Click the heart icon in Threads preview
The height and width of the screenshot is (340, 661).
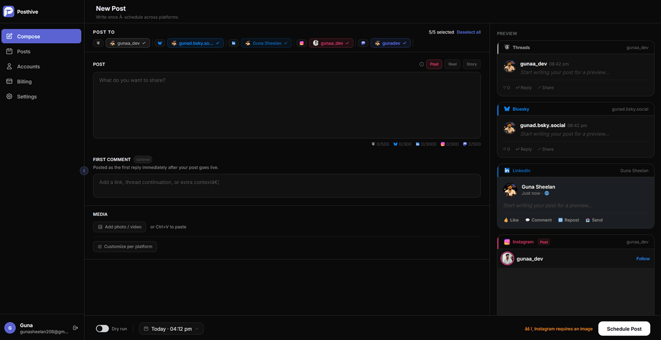coord(505,88)
